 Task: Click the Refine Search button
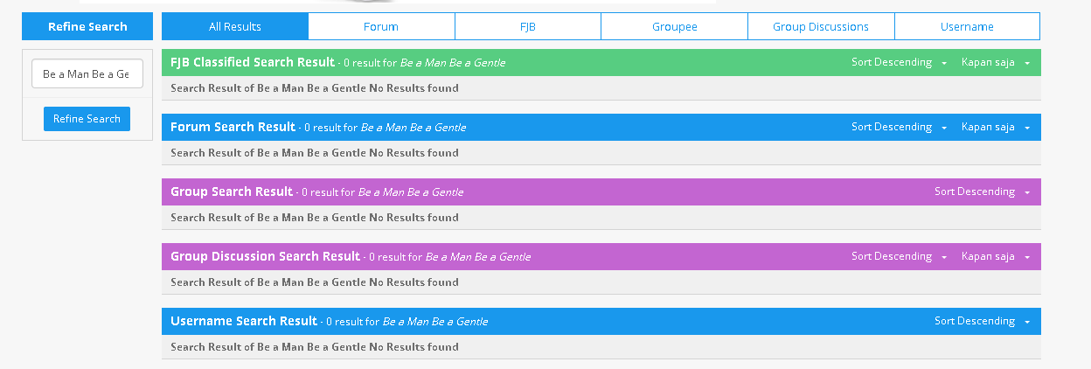pyautogui.click(x=87, y=119)
